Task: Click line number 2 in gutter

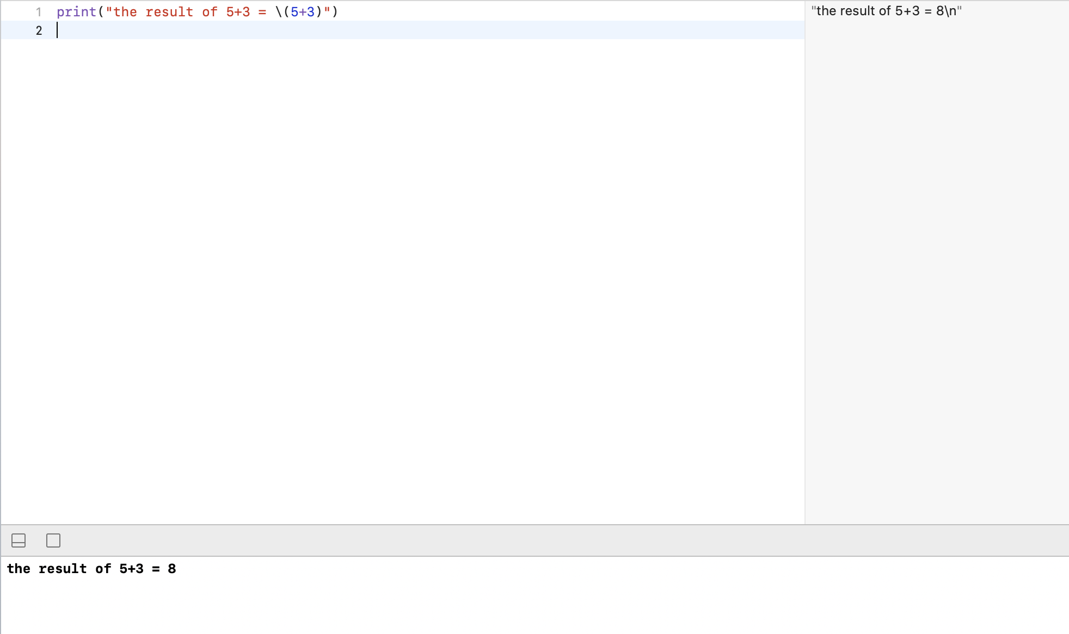Action: [x=39, y=30]
